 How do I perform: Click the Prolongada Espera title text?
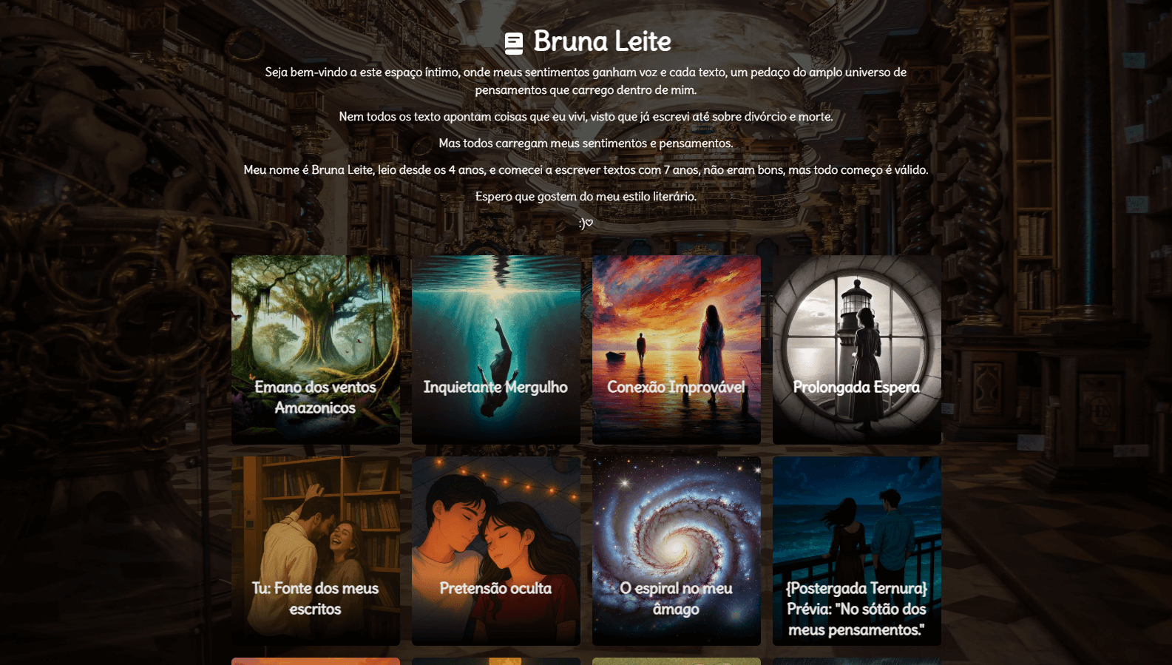pyautogui.click(x=856, y=387)
